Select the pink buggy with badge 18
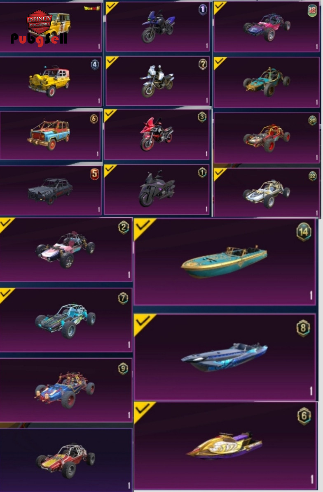Image resolution: width=323 pixels, height=492 pixels. [x=267, y=26]
